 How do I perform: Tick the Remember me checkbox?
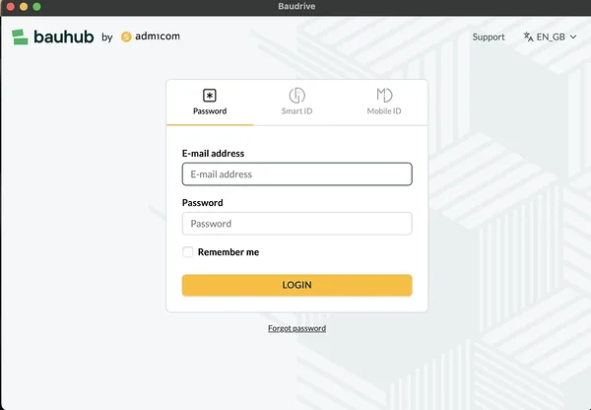tap(188, 252)
